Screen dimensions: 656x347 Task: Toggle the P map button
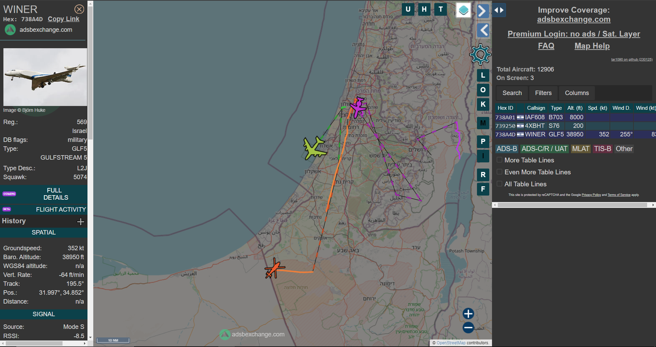click(483, 142)
